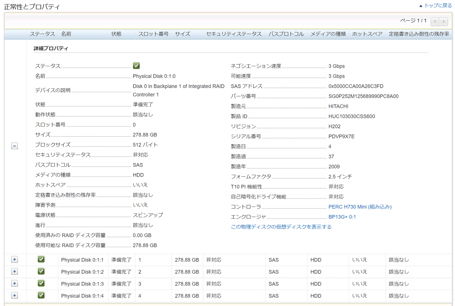The height and width of the screenshot is (306, 455).
Task: Click the status checkmark for Physical Disk 0:1:3
Action: coord(41,283)
